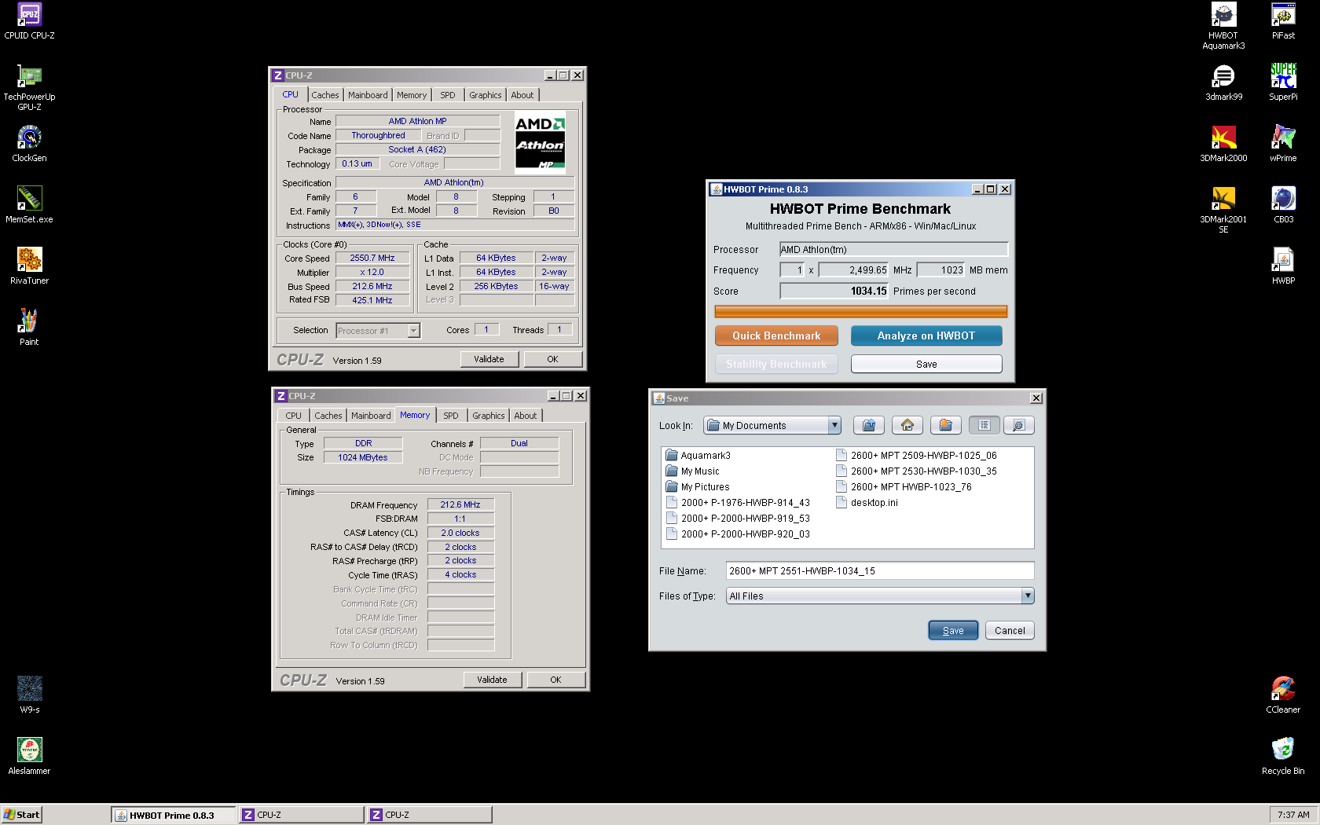This screenshot has height=825, width=1320.
Task: Switch to HWBOT Prime 0.8.3 taskbar item
Action: pos(174,815)
